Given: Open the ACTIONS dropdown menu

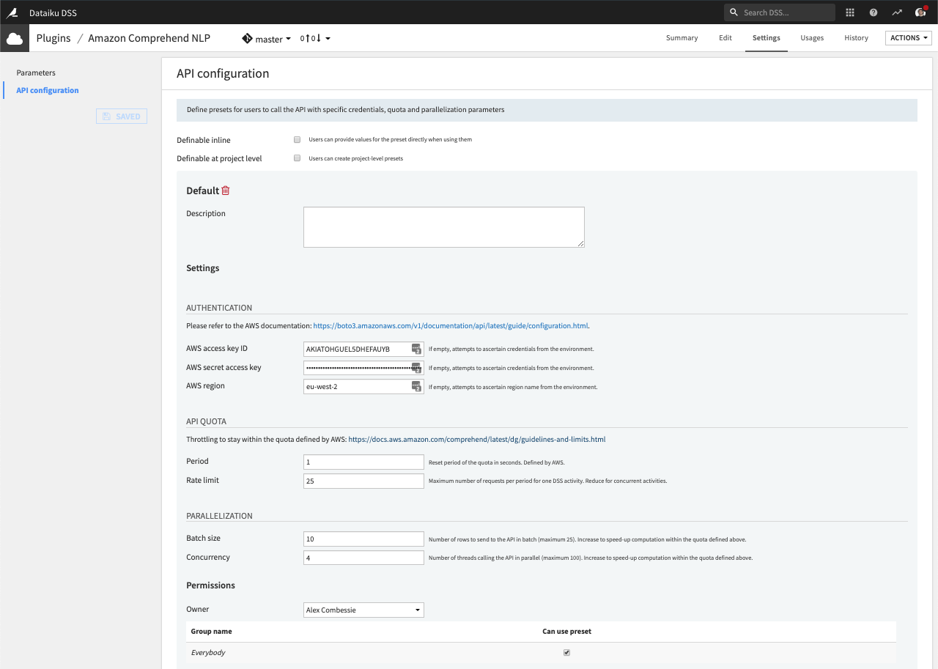Looking at the screenshot, I should click(x=908, y=37).
